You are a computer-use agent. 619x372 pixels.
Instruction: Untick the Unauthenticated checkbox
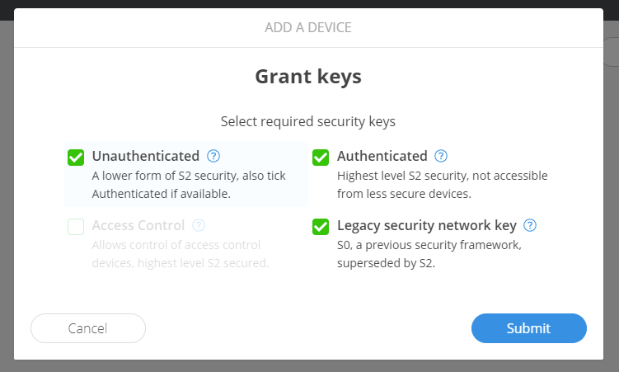pyautogui.click(x=76, y=157)
